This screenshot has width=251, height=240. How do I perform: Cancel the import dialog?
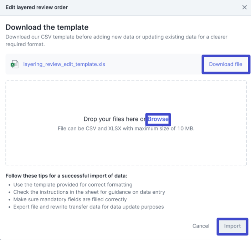[201, 226]
